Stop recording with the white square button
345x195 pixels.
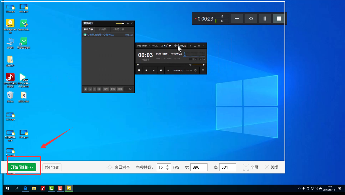(279, 19)
